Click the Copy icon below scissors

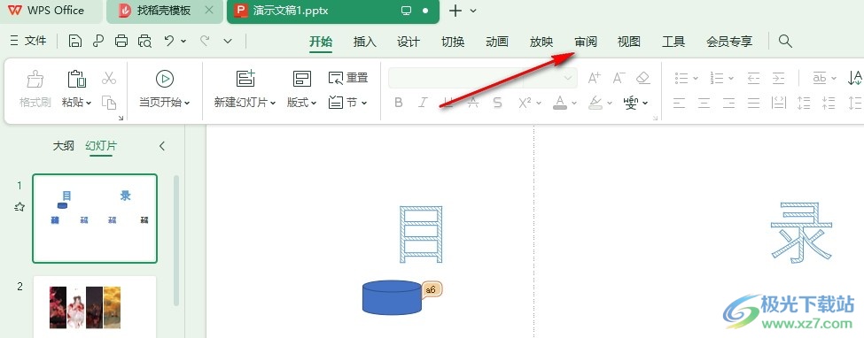[109, 103]
